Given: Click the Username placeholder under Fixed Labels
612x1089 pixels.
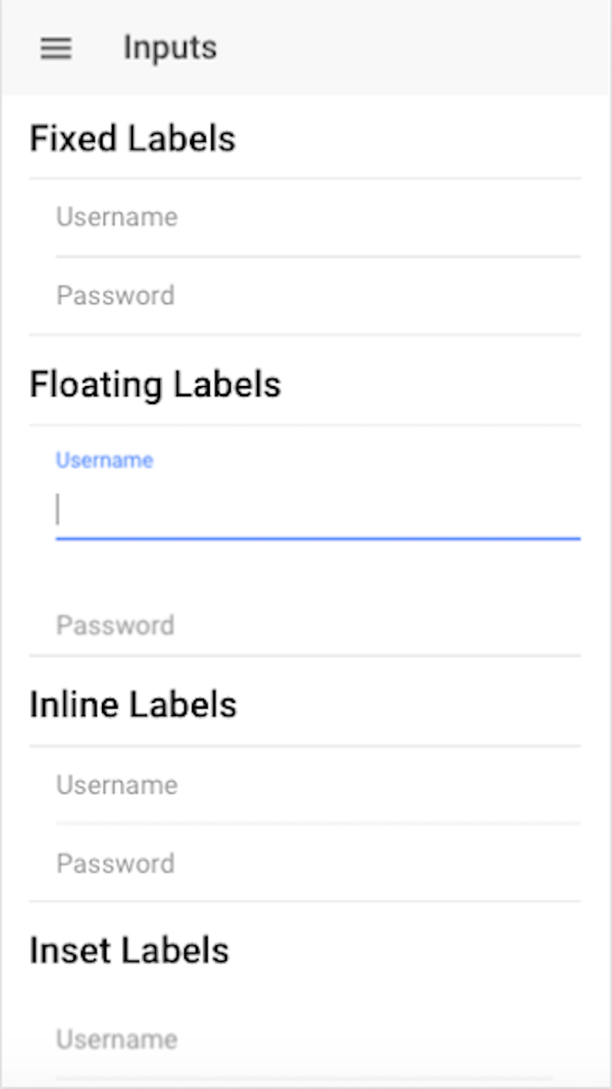Looking at the screenshot, I should tap(117, 216).
